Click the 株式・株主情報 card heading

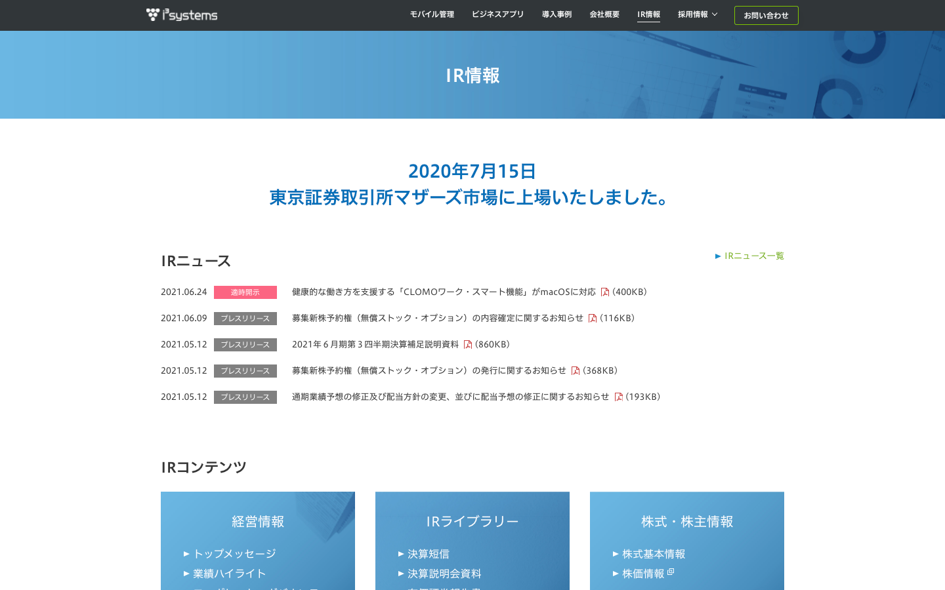(687, 521)
